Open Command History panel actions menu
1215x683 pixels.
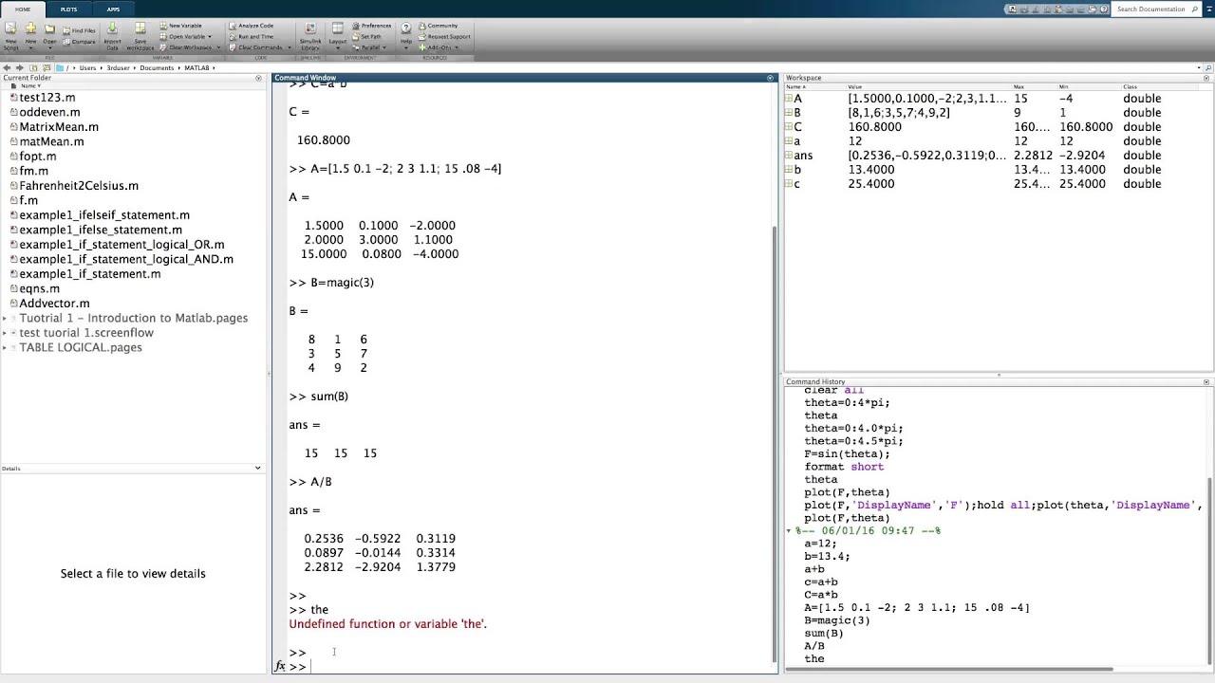(x=1206, y=382)
